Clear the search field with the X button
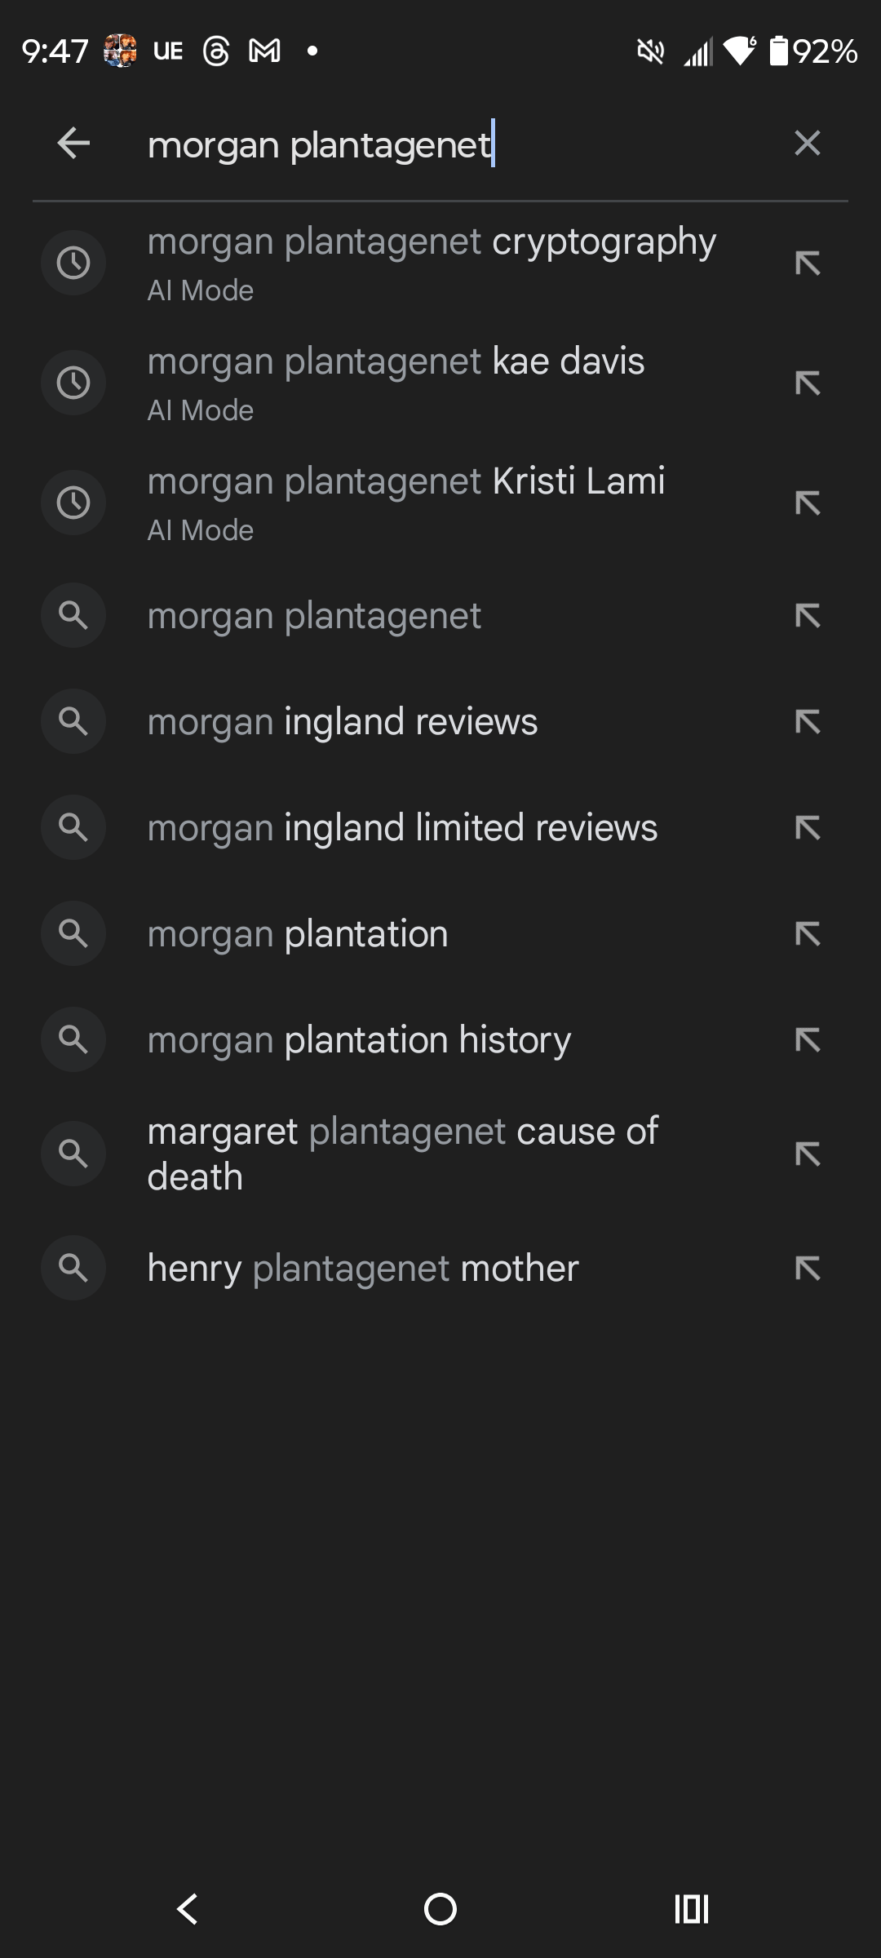Screen dimensions: 881x1958 point(807,144)
